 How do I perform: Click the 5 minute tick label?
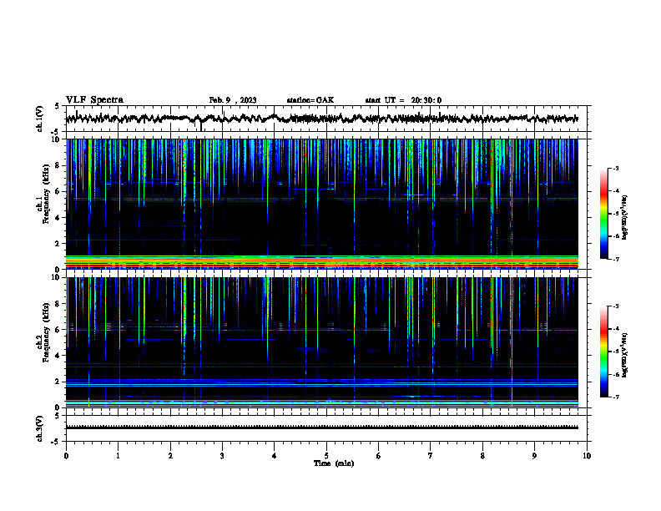click(x=326, y=456)
